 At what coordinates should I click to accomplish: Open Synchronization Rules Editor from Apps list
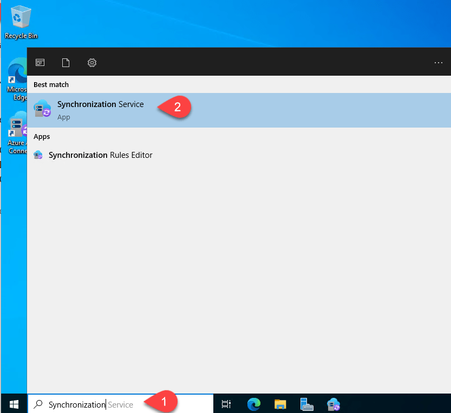100,155
